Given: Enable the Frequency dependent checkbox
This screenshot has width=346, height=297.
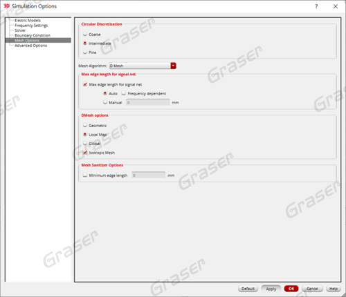Looking at the screenshot, I should (x=124, y=93).
